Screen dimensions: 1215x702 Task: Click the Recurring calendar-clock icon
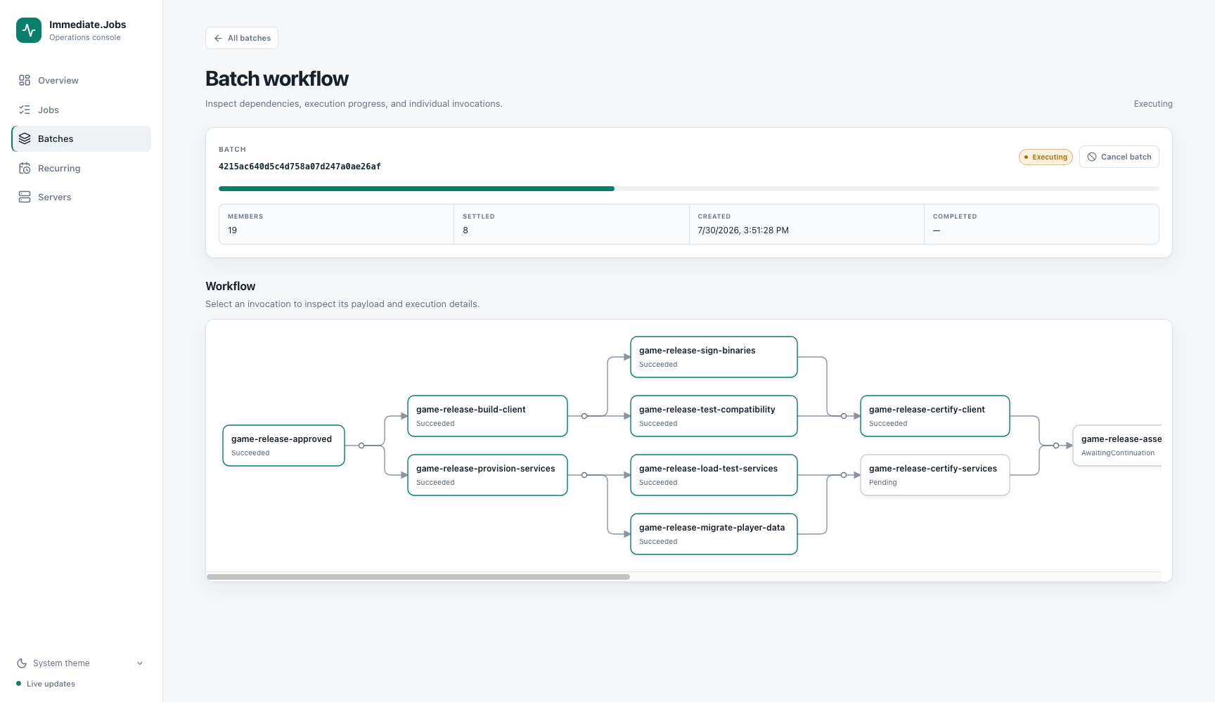(x=25, y=168)
